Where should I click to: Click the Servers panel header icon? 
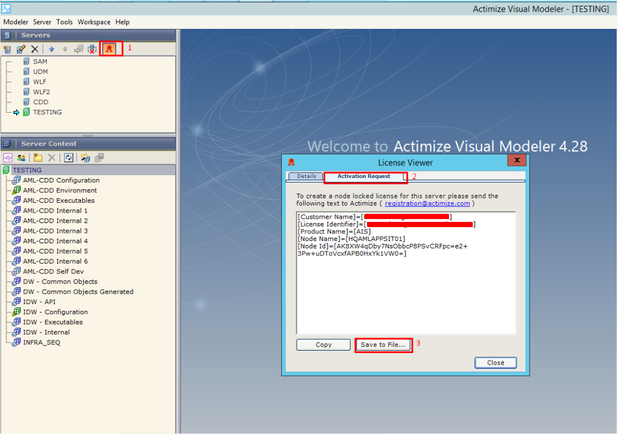click(7, 35)
